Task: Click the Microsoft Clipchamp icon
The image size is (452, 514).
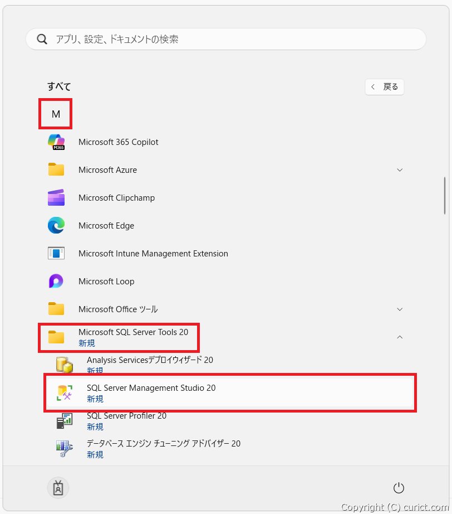Action: (56, 197)
